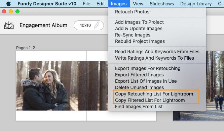
Task: Choose Rebuild Project Images
Action: tap(157, 41)
